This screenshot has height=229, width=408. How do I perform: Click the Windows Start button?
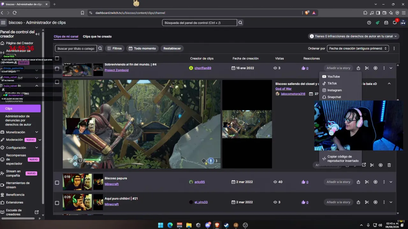click(x=161, y=225)
